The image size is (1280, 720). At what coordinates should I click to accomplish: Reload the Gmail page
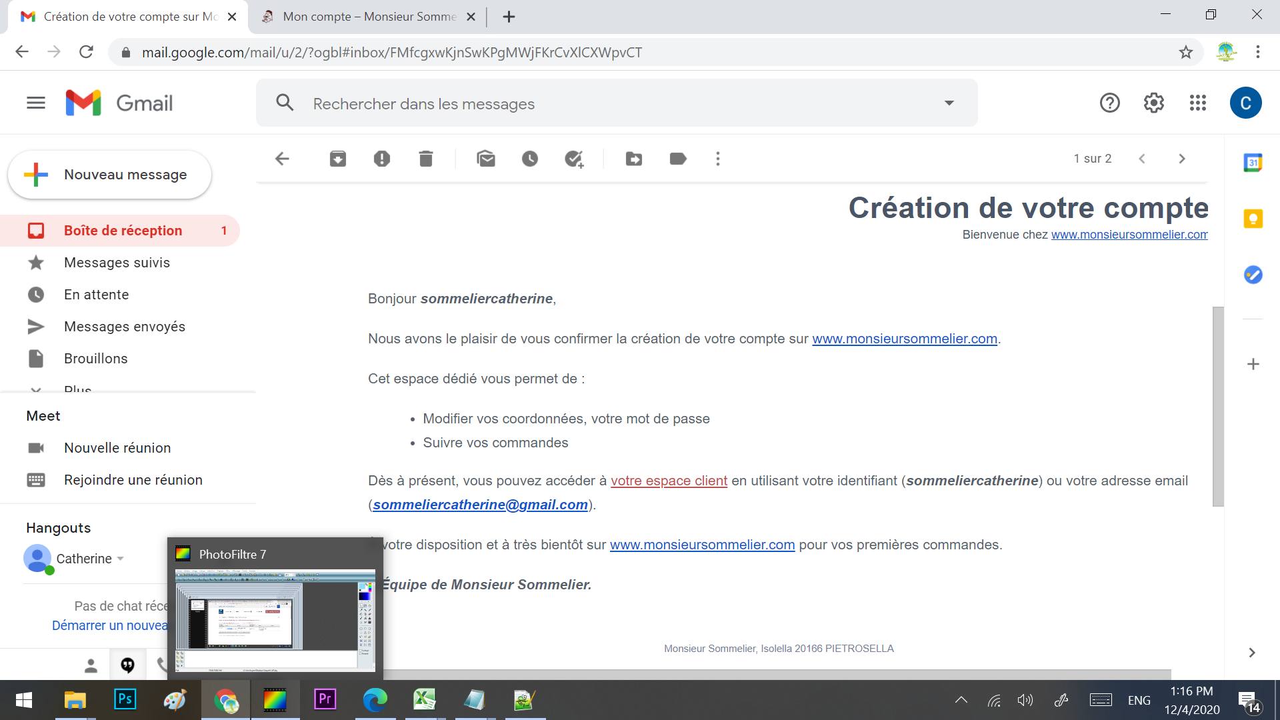point(86,52)
